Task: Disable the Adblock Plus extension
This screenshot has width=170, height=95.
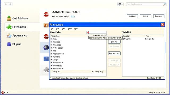Action: click(145, 16)
